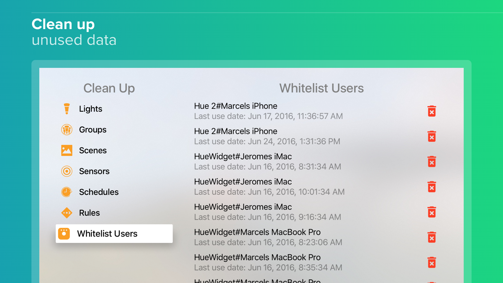Open the Lights category label

pos(91,109)
